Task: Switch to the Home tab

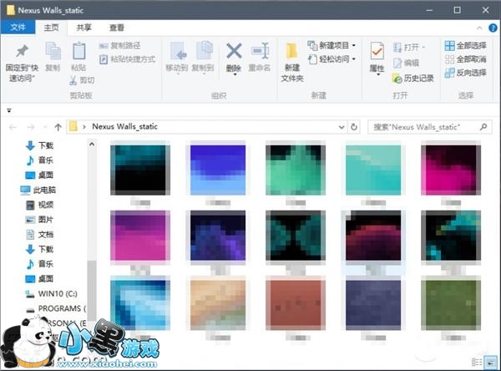Action: point(51,28)
